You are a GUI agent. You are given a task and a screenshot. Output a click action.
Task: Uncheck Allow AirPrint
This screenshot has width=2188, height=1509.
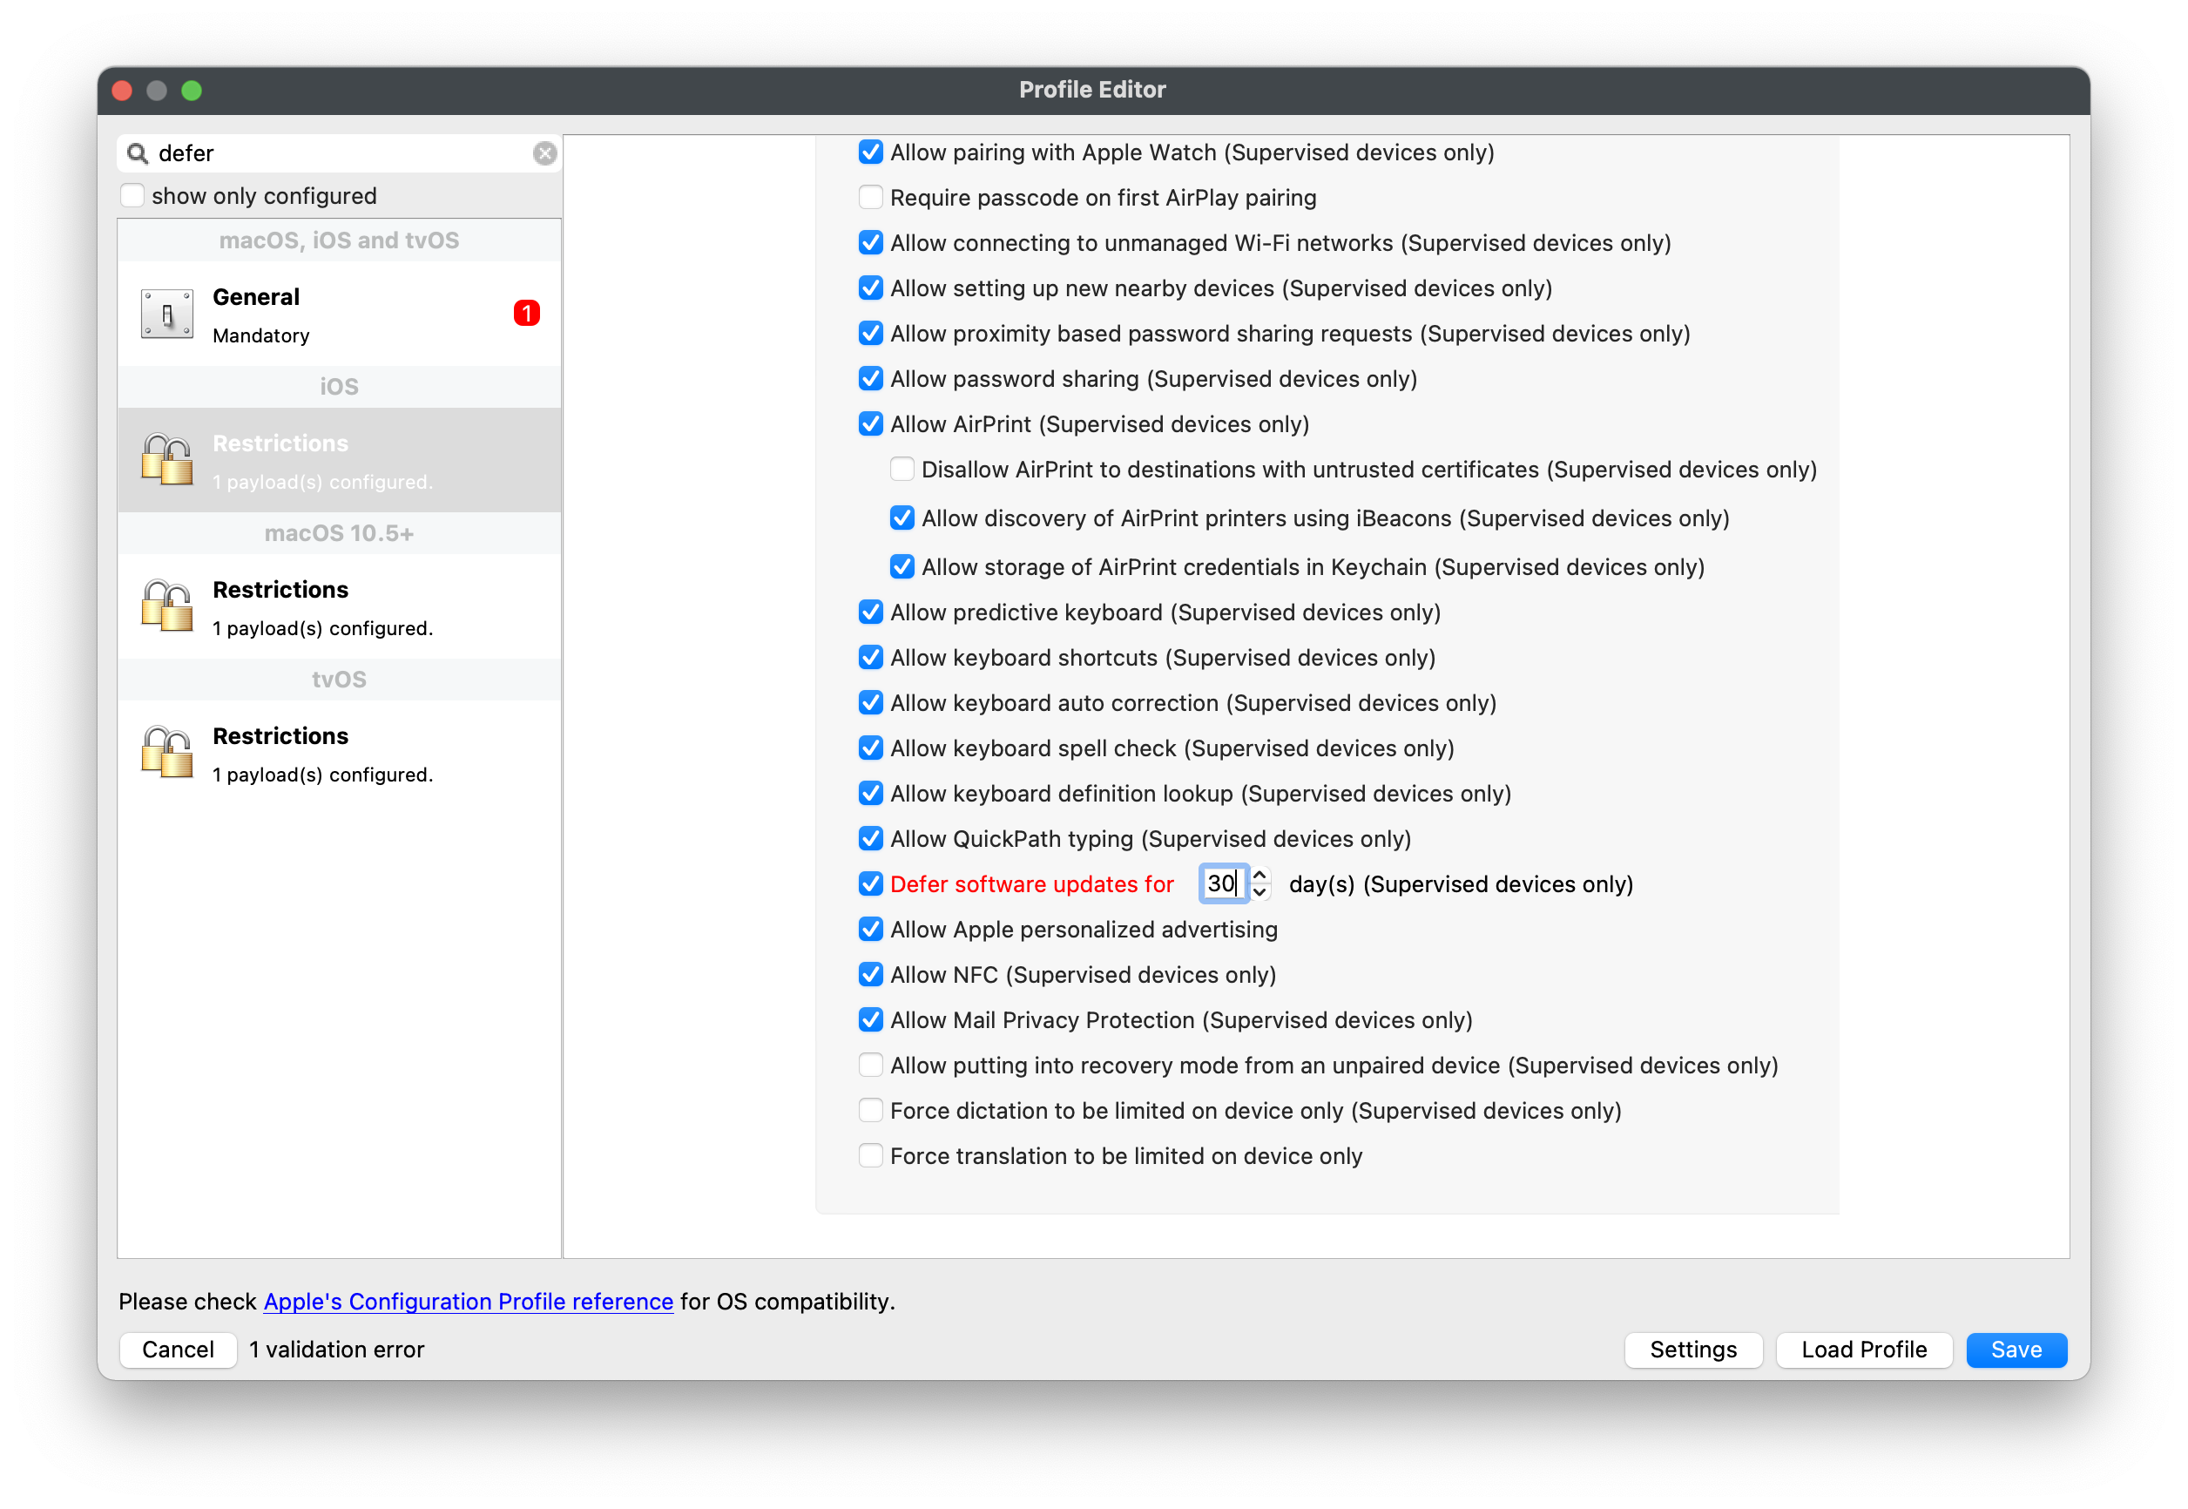tap(870, 424)
